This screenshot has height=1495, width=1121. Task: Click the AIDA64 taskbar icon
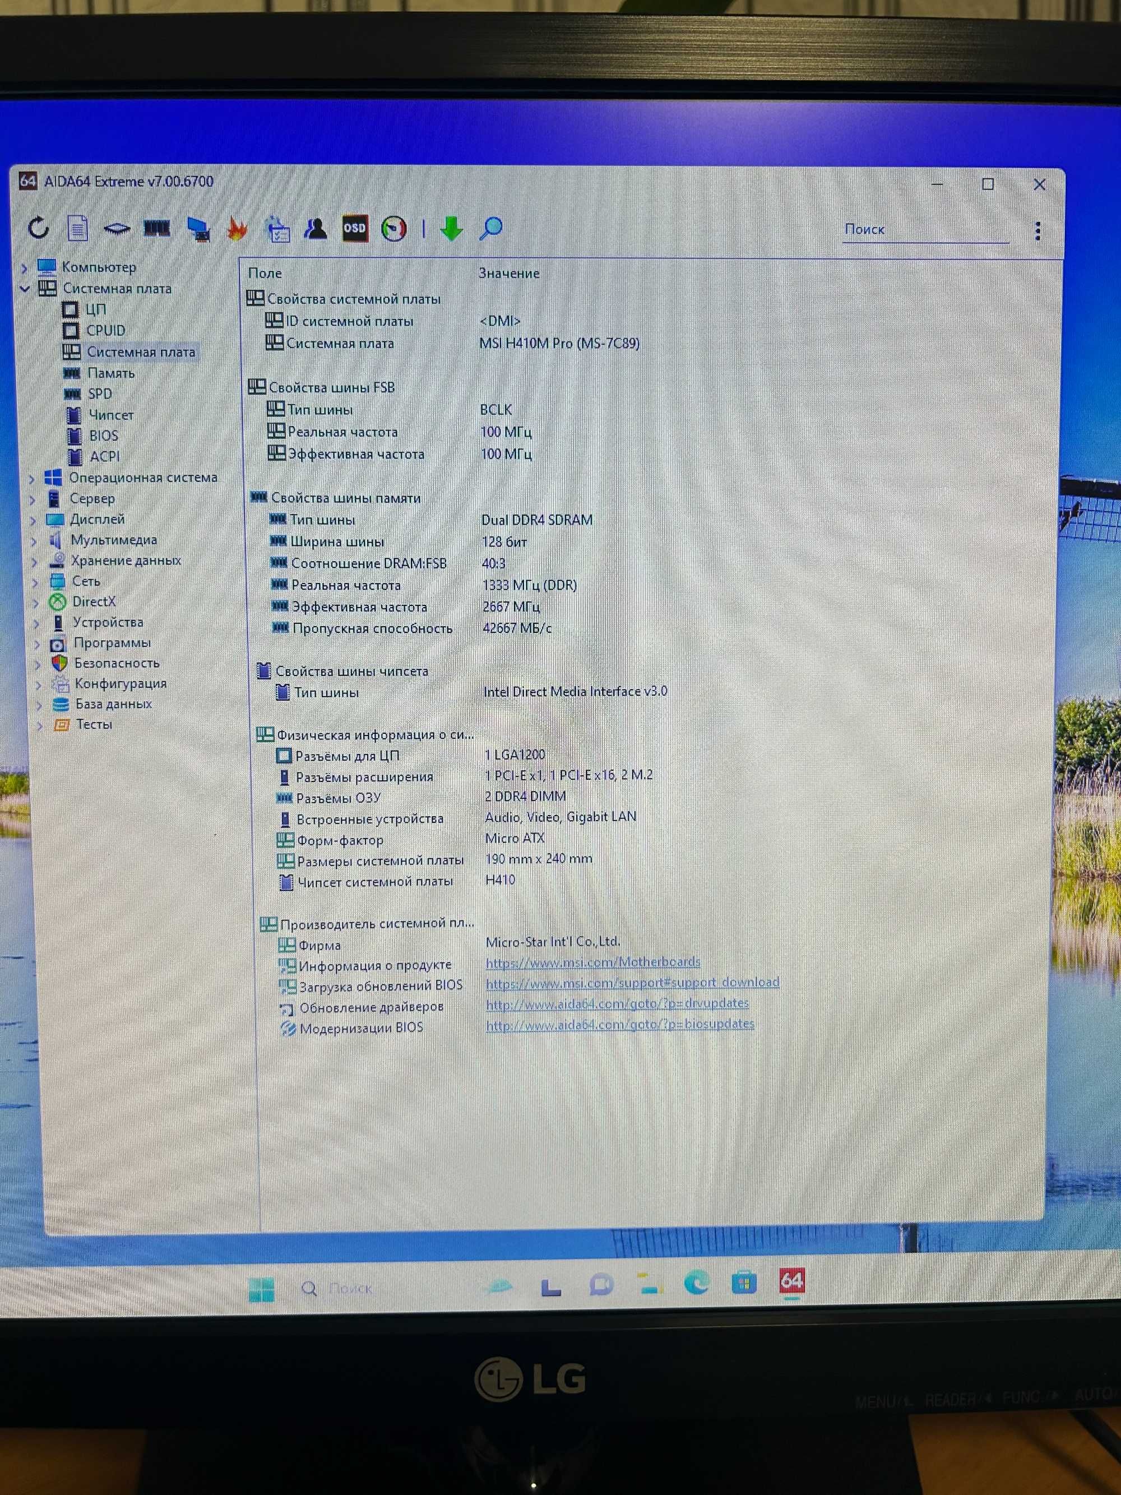(791, 1281)
